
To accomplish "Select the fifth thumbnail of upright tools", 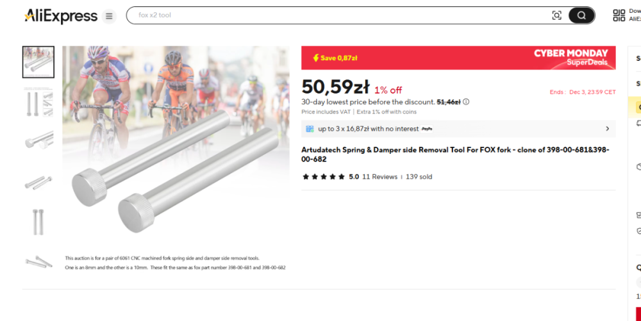I will point(38,222).
